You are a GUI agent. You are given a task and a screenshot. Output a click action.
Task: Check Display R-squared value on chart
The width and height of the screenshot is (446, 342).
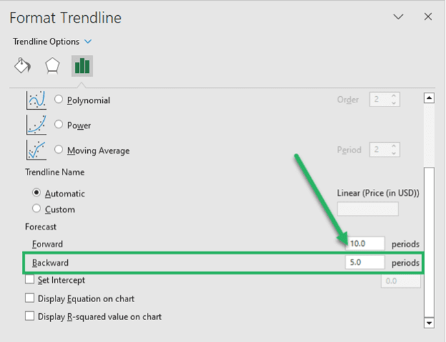[x=30, y=316]
